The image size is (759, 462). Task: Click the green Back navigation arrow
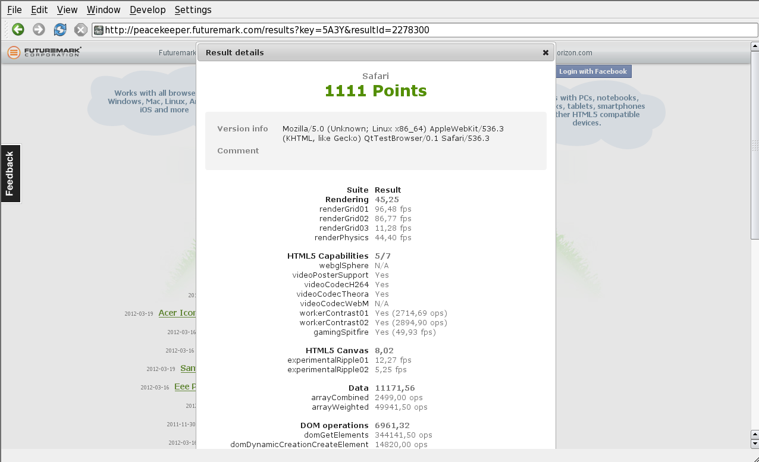18,30
